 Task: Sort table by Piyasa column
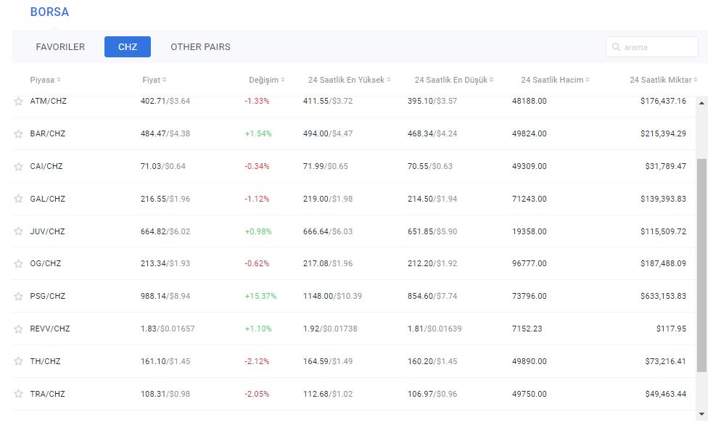45,80
